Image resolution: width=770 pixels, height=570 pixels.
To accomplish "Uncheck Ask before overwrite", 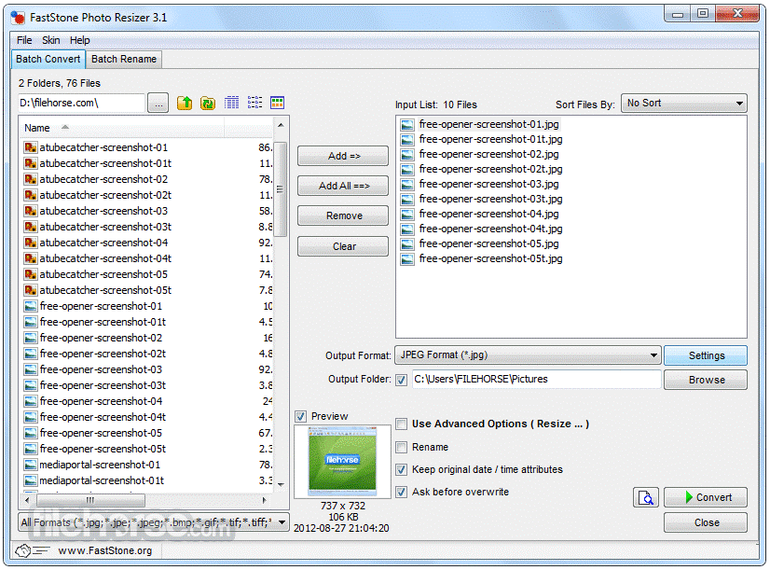I will (x=402, y=492).
